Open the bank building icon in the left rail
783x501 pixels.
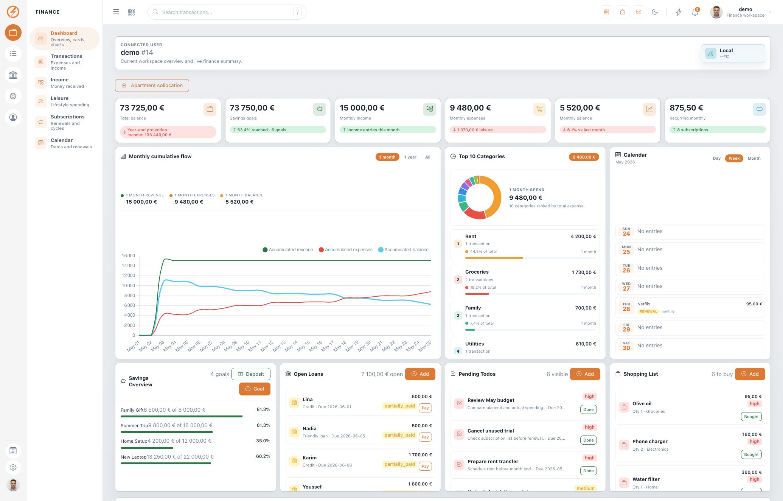[13, 75]
